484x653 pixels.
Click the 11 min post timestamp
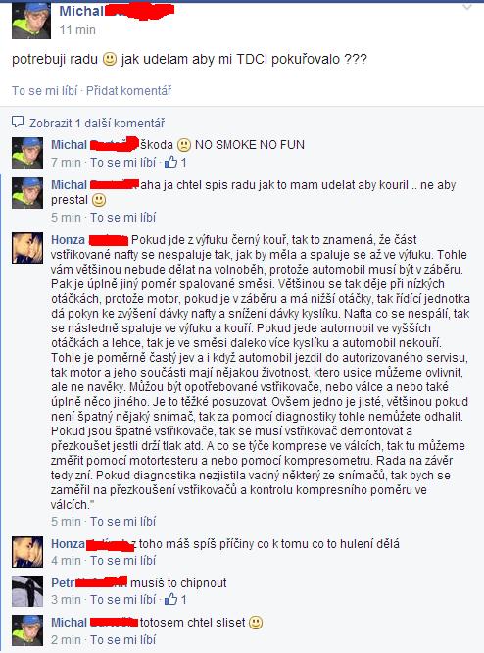click(x=77, y=30)
